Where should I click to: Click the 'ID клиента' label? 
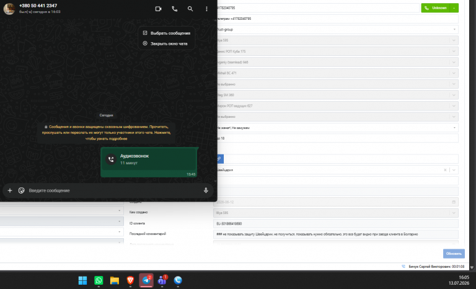point(137,223)
